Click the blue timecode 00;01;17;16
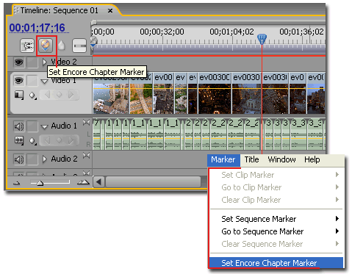 pos(37,28)
